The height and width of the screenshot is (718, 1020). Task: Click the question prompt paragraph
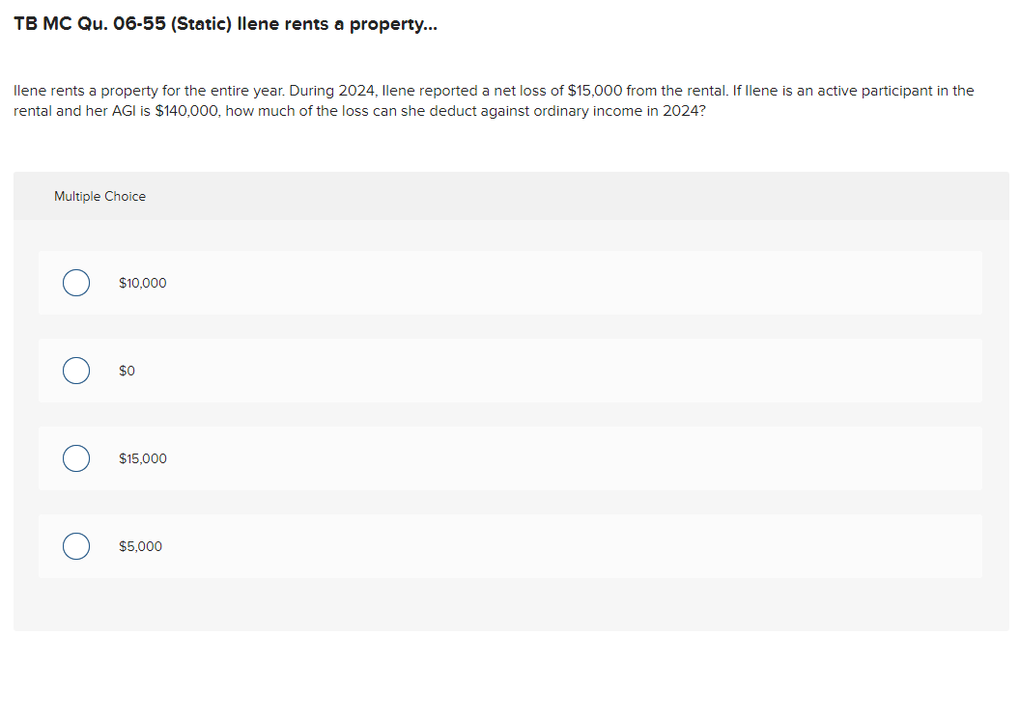493,100
